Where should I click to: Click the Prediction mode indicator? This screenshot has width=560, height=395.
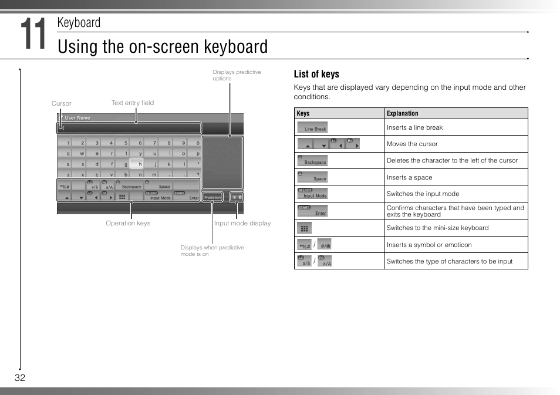pos(212,197)
